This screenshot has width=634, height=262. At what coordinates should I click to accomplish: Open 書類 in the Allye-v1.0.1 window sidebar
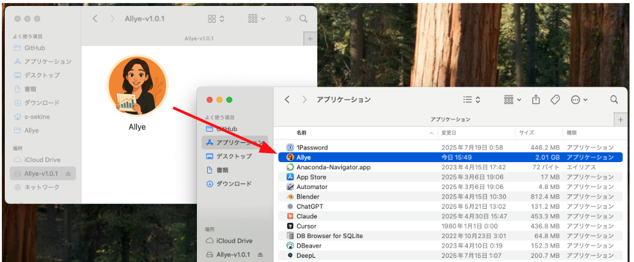pos(25,89)
